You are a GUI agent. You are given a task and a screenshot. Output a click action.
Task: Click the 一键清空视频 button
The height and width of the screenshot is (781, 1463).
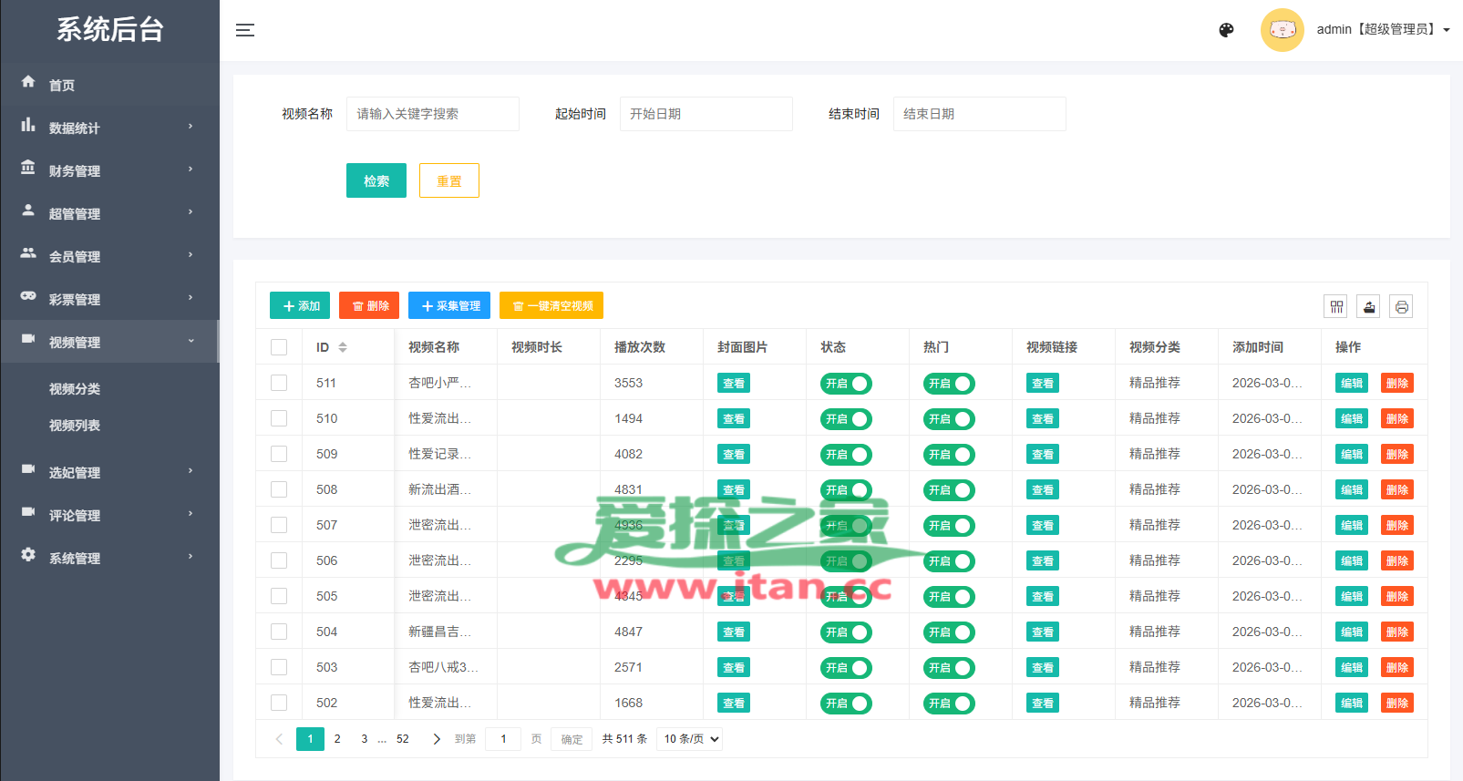(551, 306)
